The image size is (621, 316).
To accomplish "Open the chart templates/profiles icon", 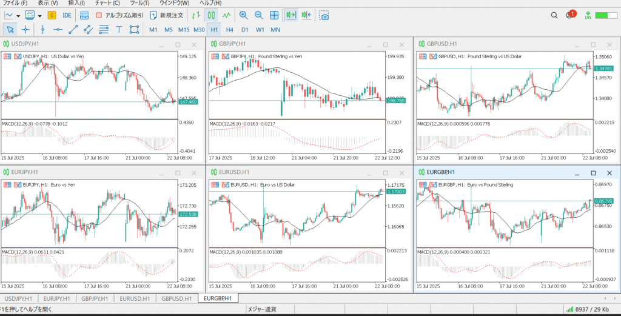I will [x=30, y=15].
